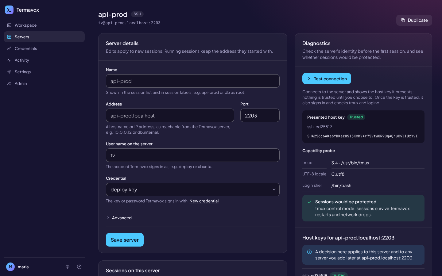Image resolution: width=442 pixels, height=276 pixels.
Task: Click the /bin/bash login shell value
Action: click(341, 186)
